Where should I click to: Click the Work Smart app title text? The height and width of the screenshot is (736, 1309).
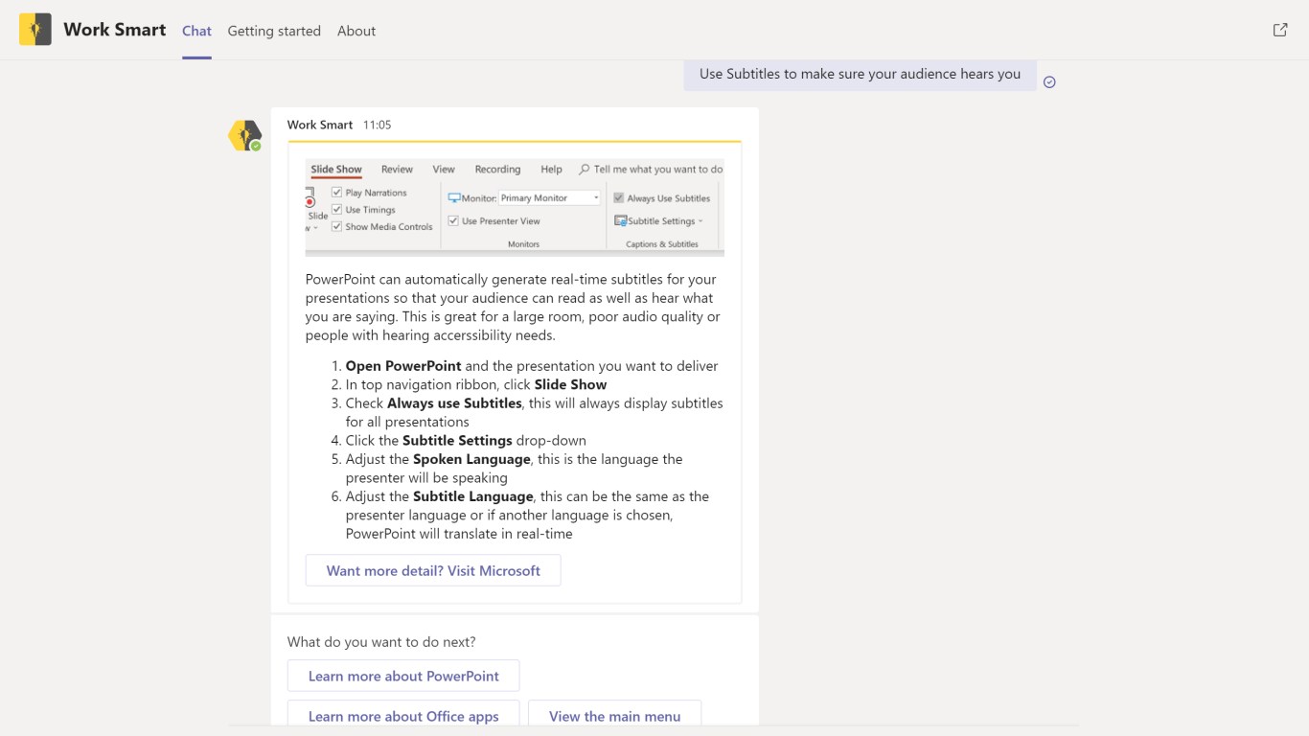[115, 30]
